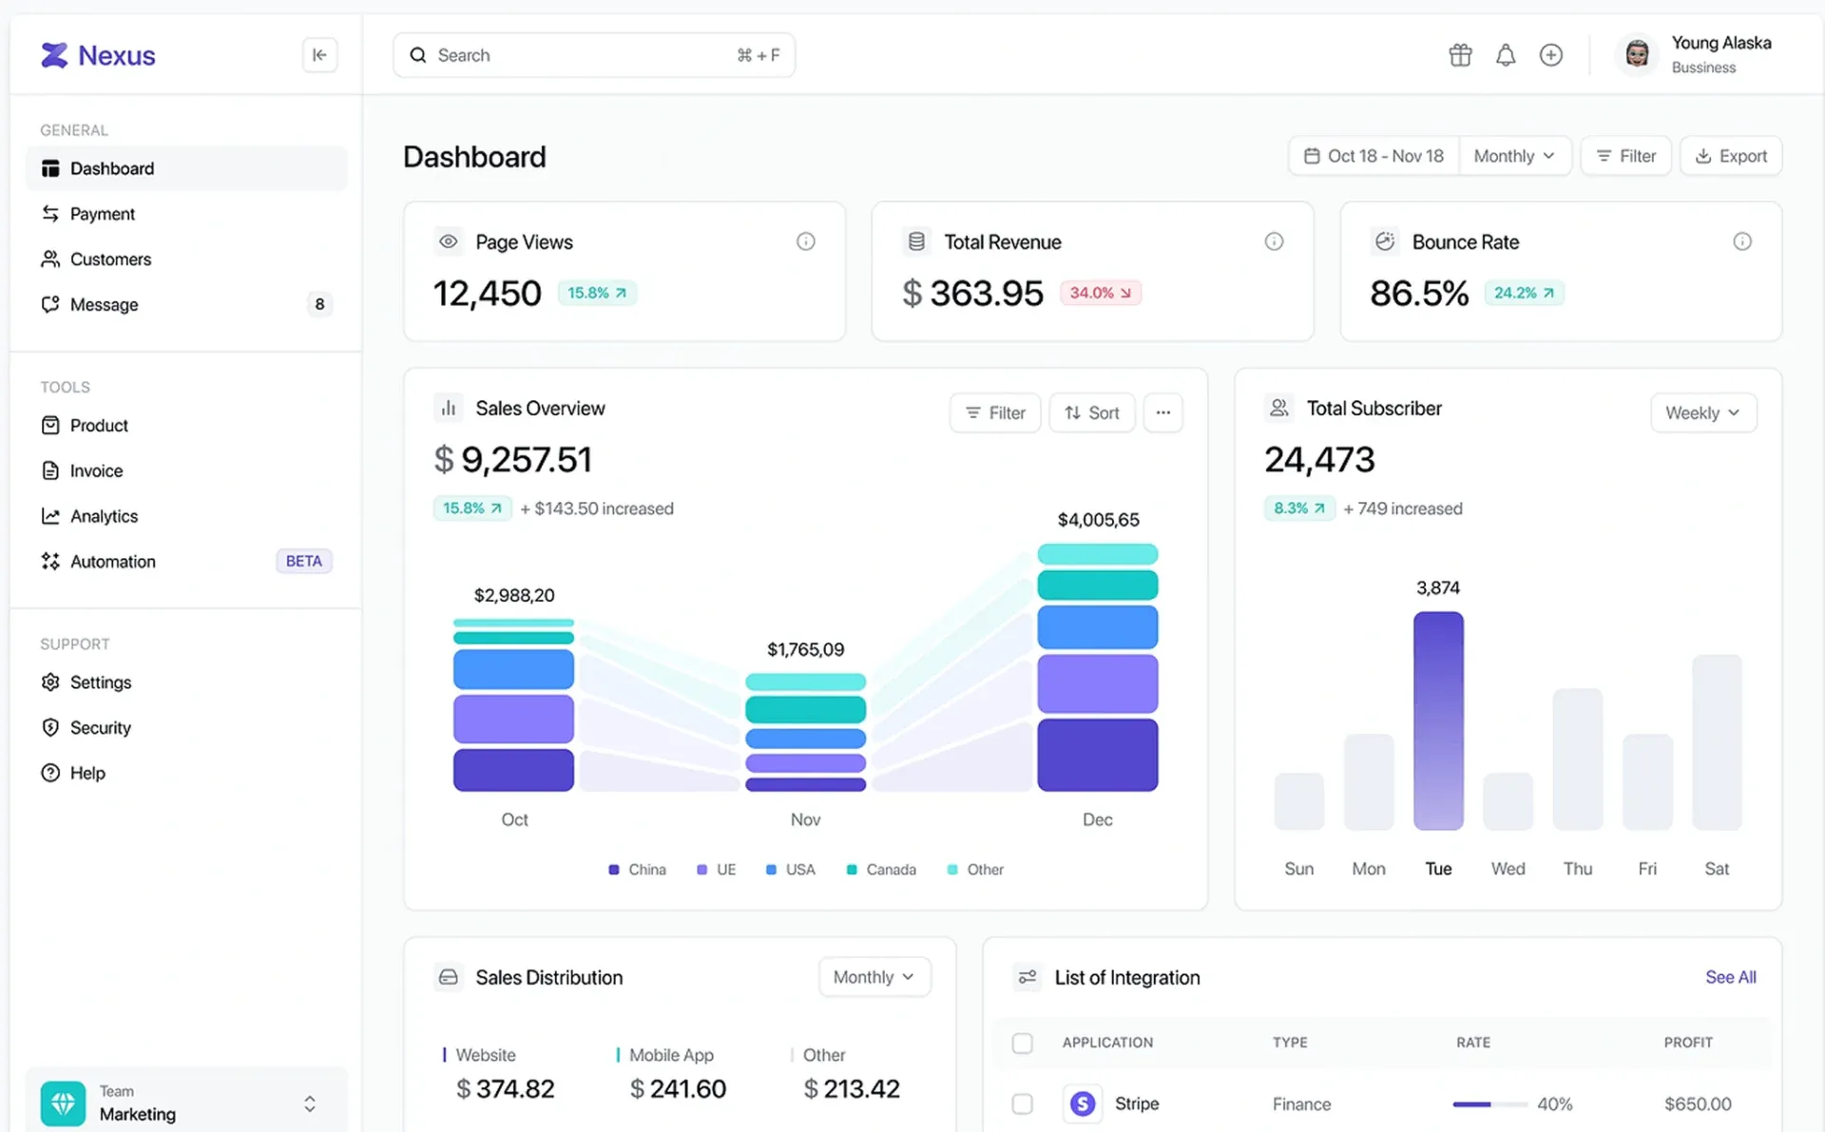Go to Payment in sidebar

[x=102, y=214]
